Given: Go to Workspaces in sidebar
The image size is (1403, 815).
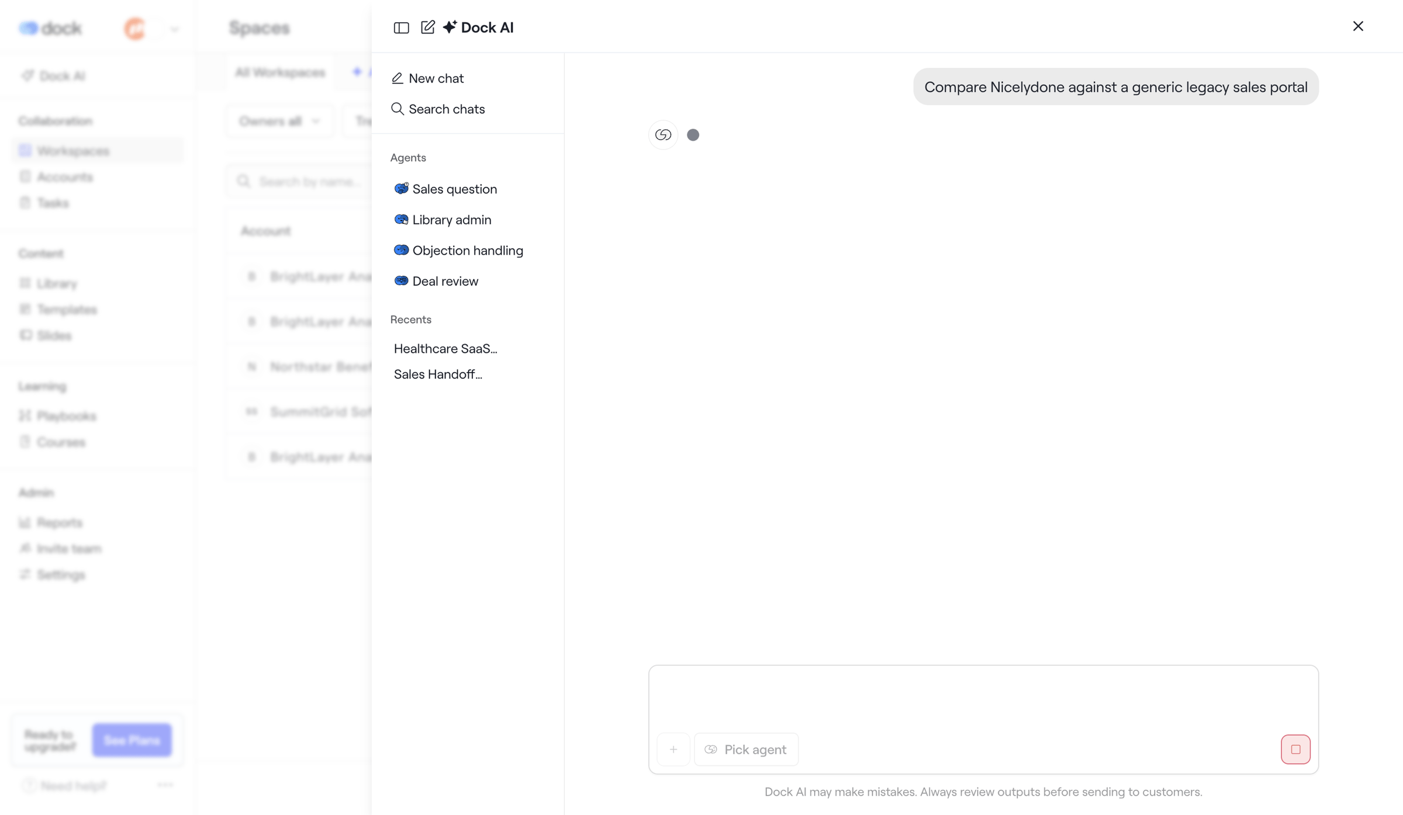Looking at the screenshot, I should tap(97, 151).
